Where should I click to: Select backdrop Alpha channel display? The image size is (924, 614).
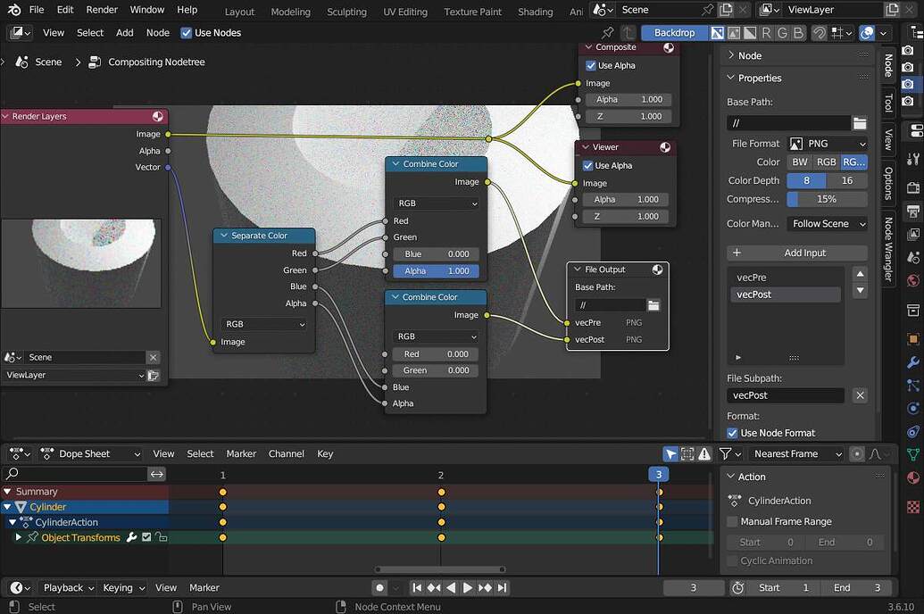(x=750, y=33)
